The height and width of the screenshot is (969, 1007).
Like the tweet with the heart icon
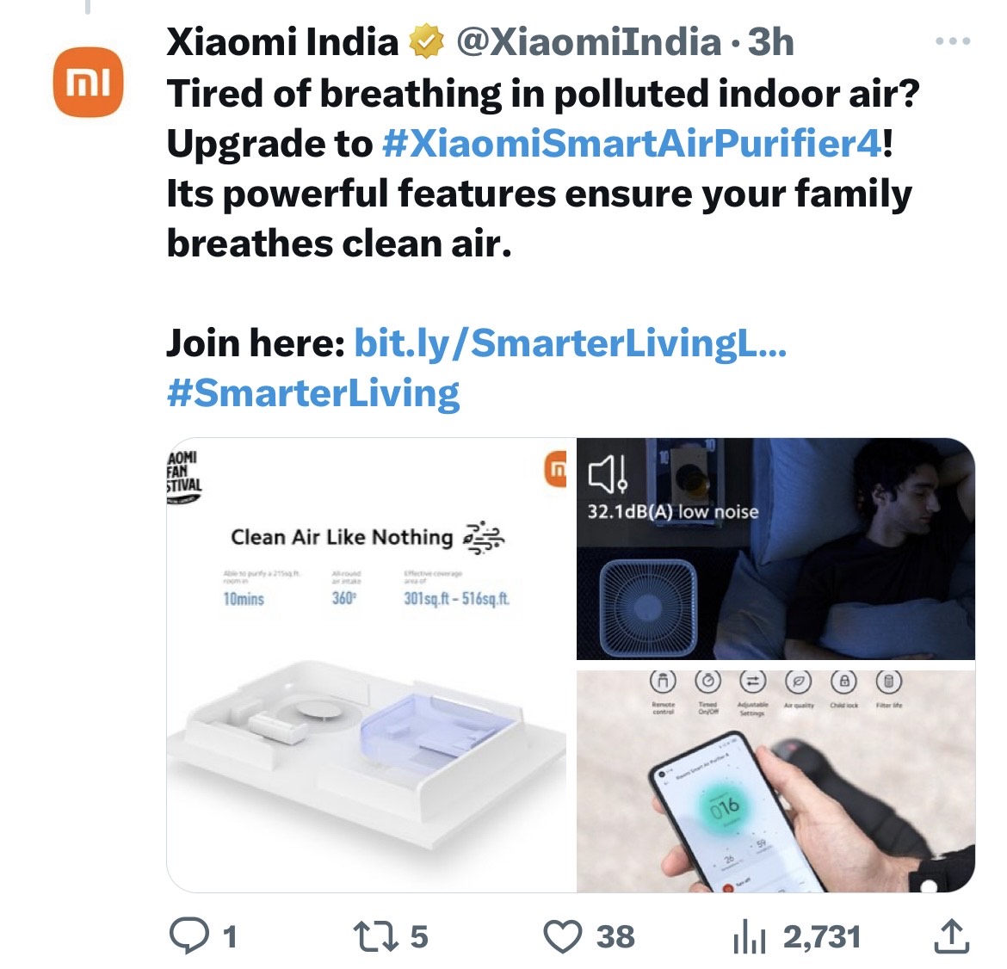(x=564, y=936)
